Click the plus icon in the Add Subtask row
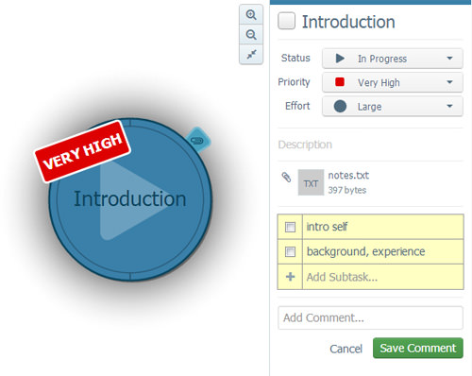 [x=290, y=277]
